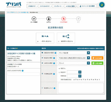The height and width of the screenshot is (102, 111).
Task: Toggle the 日 (Sunday) checkbox
Action: 74,80
